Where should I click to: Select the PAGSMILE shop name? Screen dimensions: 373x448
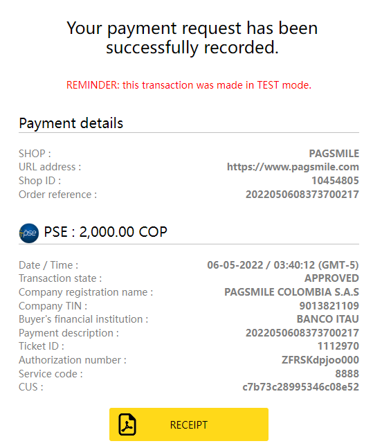tap(334, 154)
